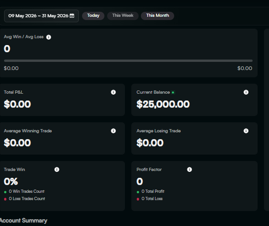Click the $25,000.00 balance value
Viewport: 269px width, 226px height.
click(163, 104)
